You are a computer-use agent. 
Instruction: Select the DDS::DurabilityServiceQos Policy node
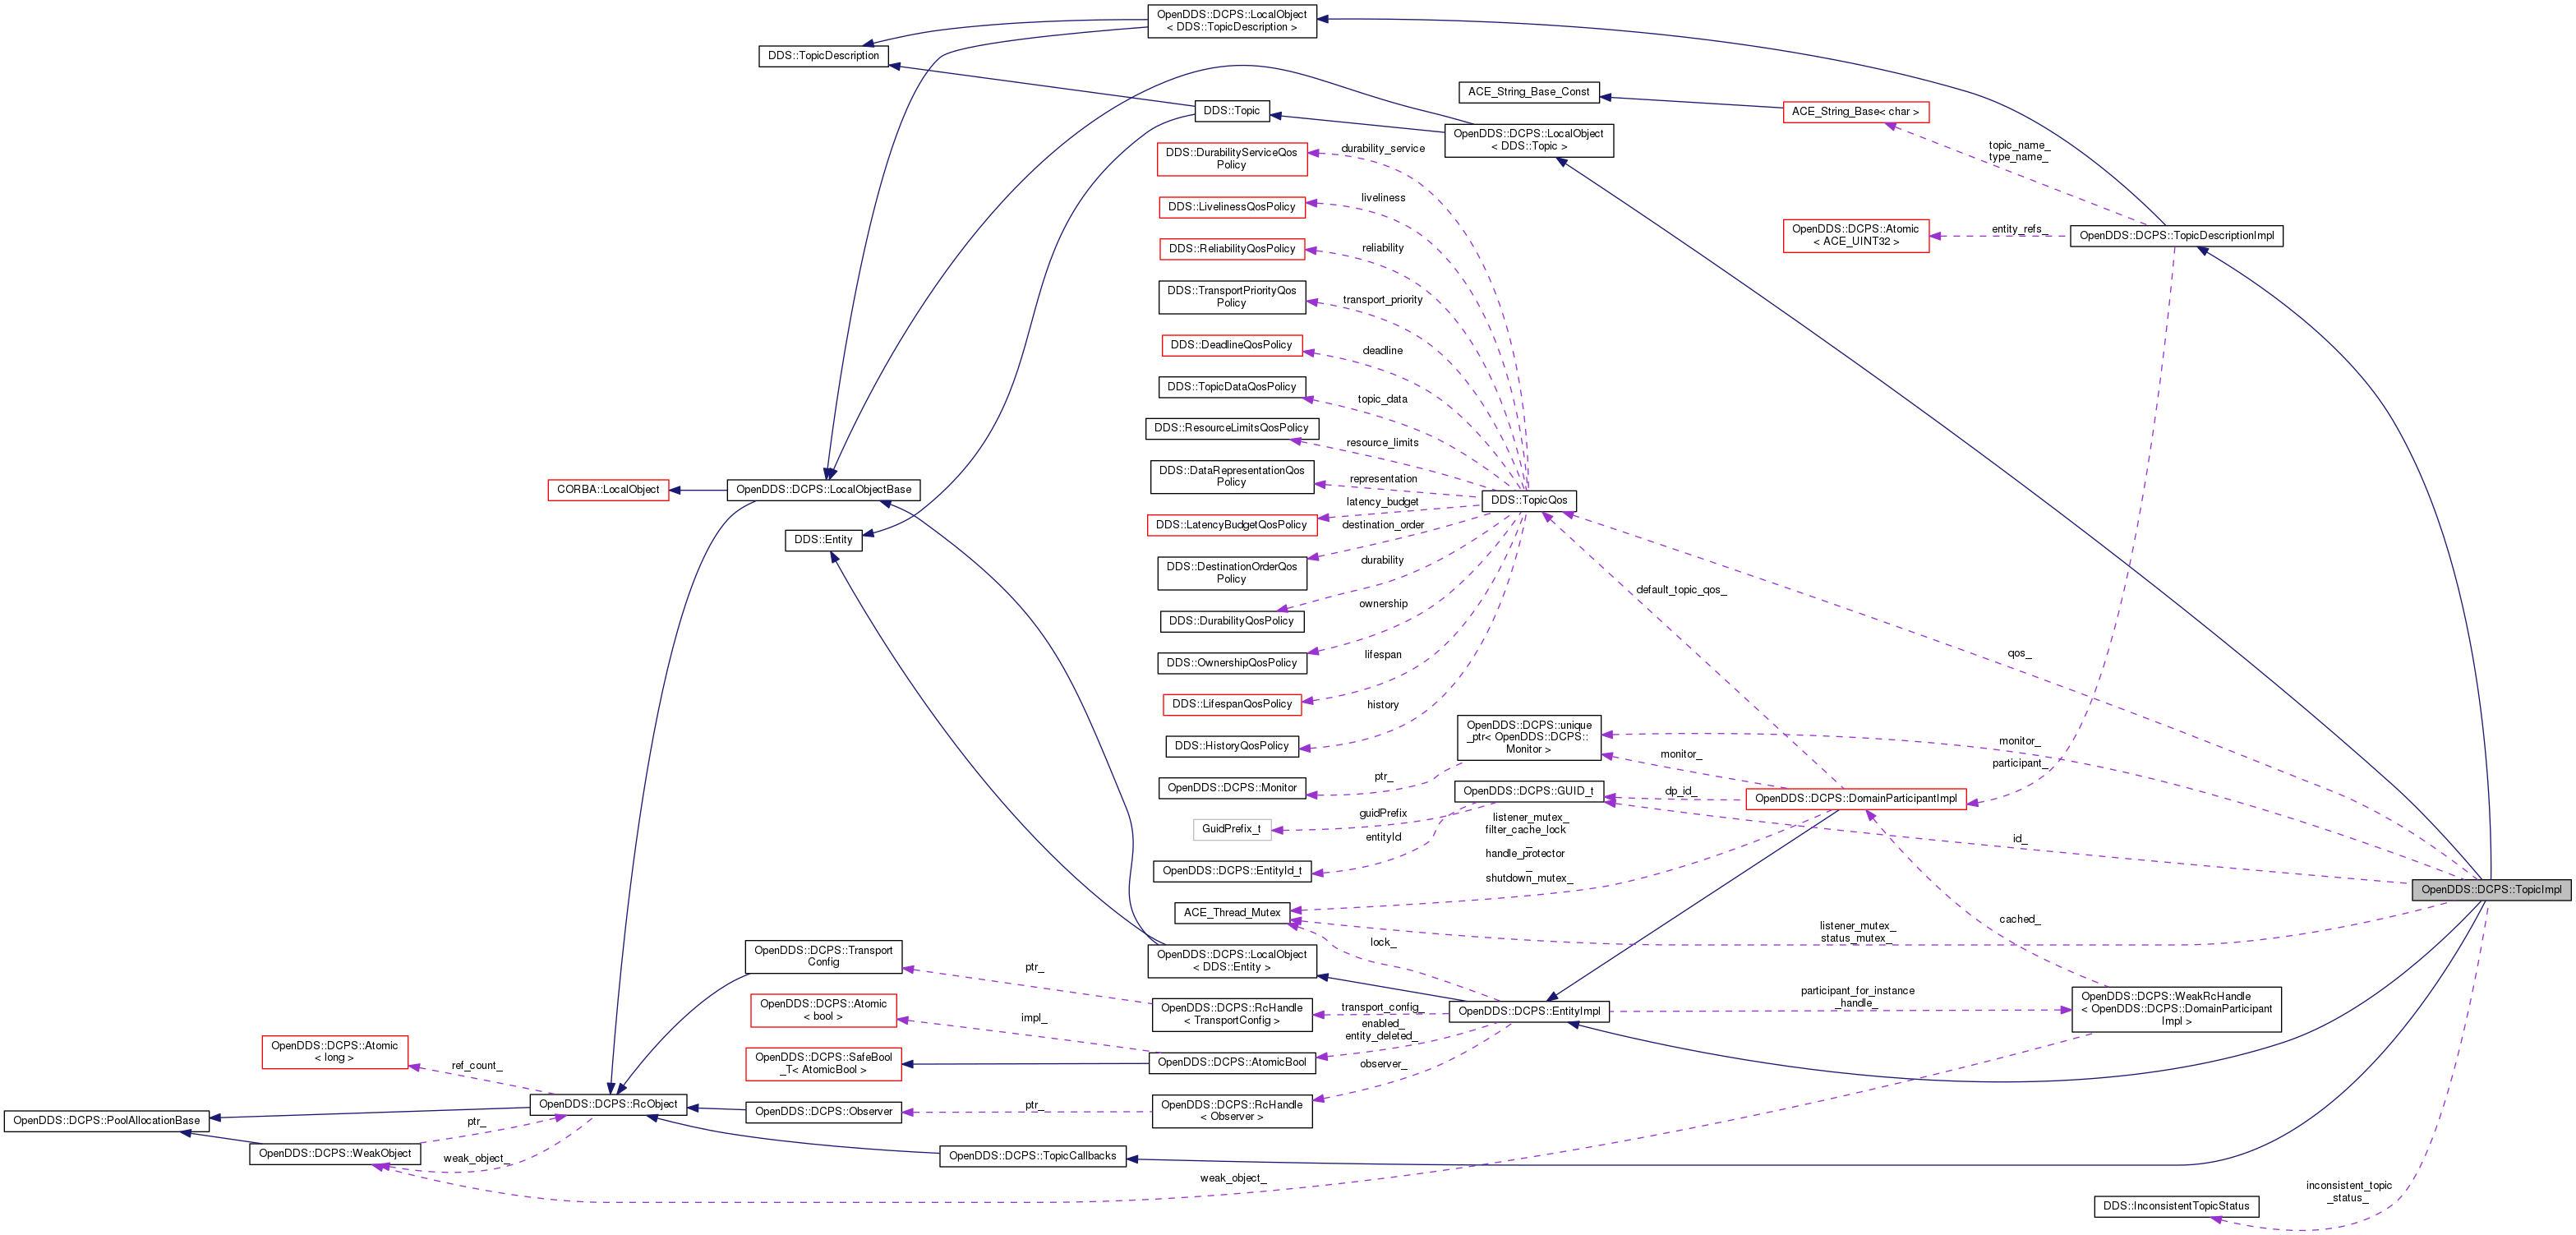coord(1231,159)
